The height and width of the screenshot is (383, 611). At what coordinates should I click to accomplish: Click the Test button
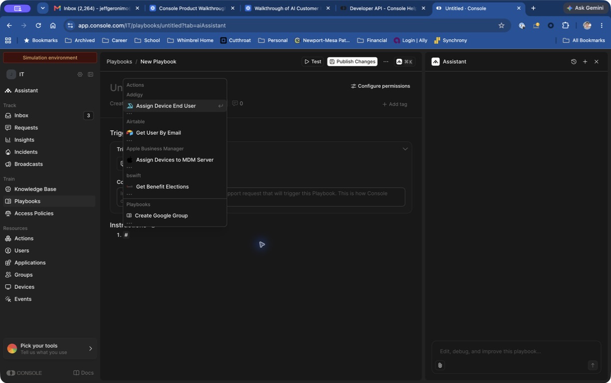tap(313, 62)
